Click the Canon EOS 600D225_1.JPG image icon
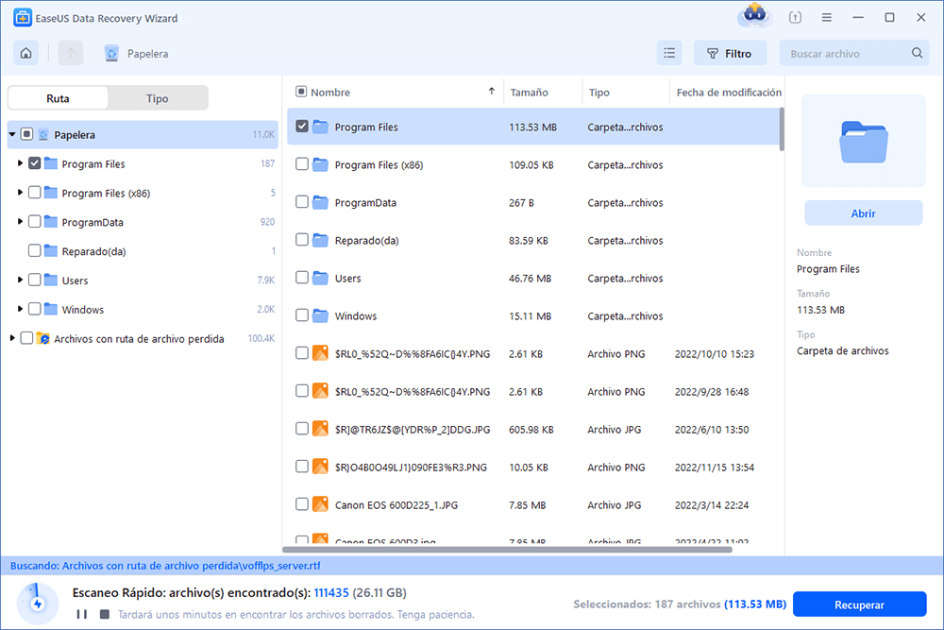 (320, 504)
